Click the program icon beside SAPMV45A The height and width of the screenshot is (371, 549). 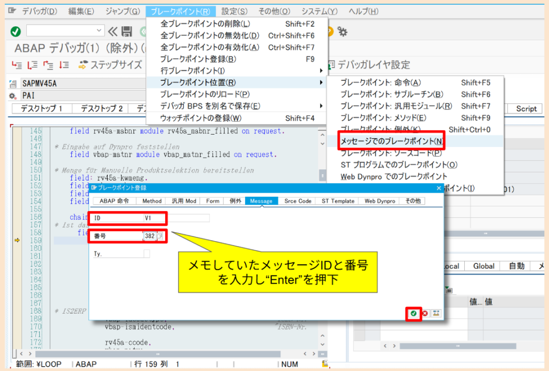(x=13, y=84)
